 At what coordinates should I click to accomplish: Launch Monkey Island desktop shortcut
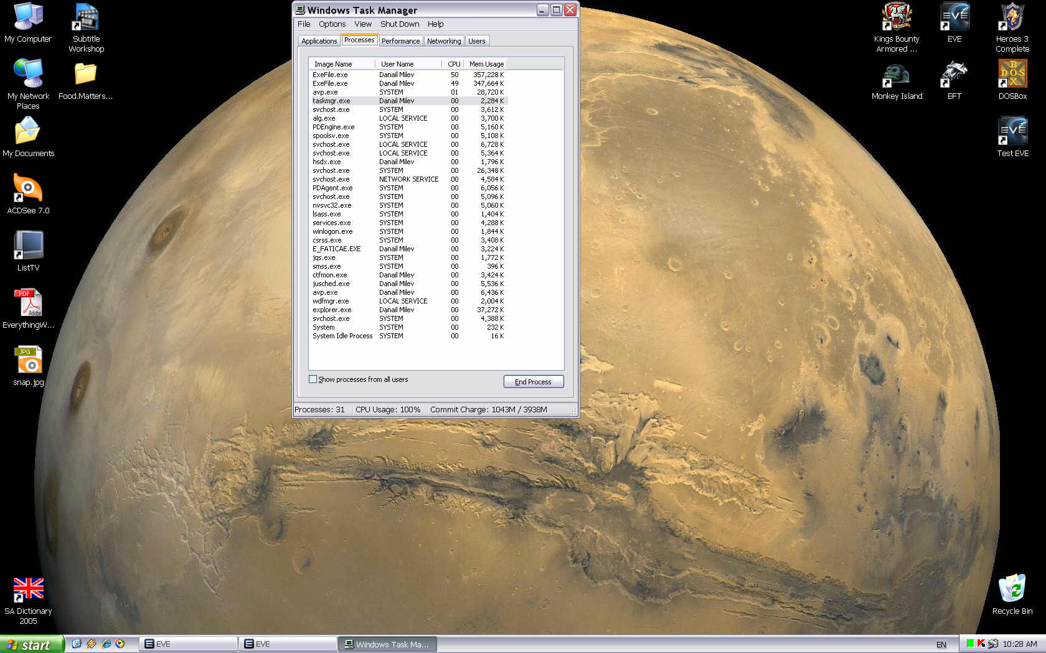pos(896,75)
